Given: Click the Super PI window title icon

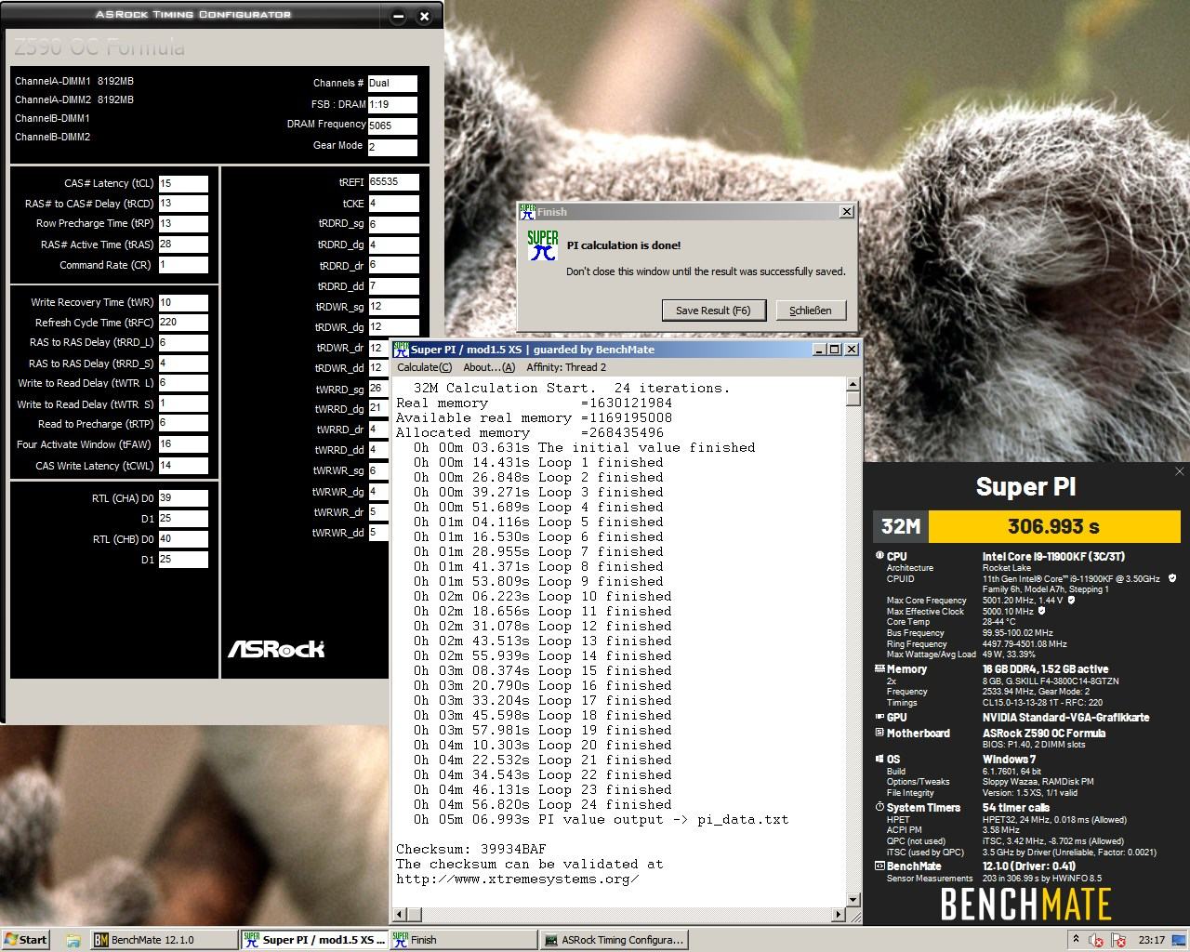Looking at the screenshot, I should pos(401,350).
